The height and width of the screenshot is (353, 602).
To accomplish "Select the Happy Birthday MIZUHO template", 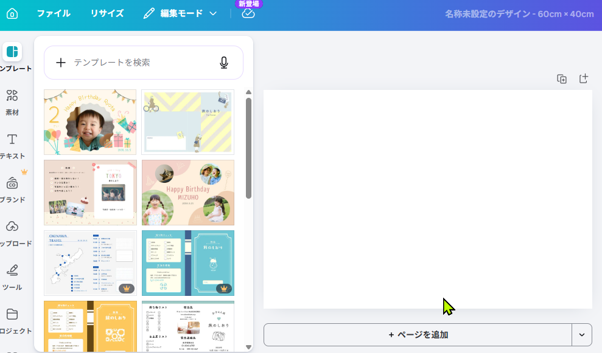I will coord(187,193).
